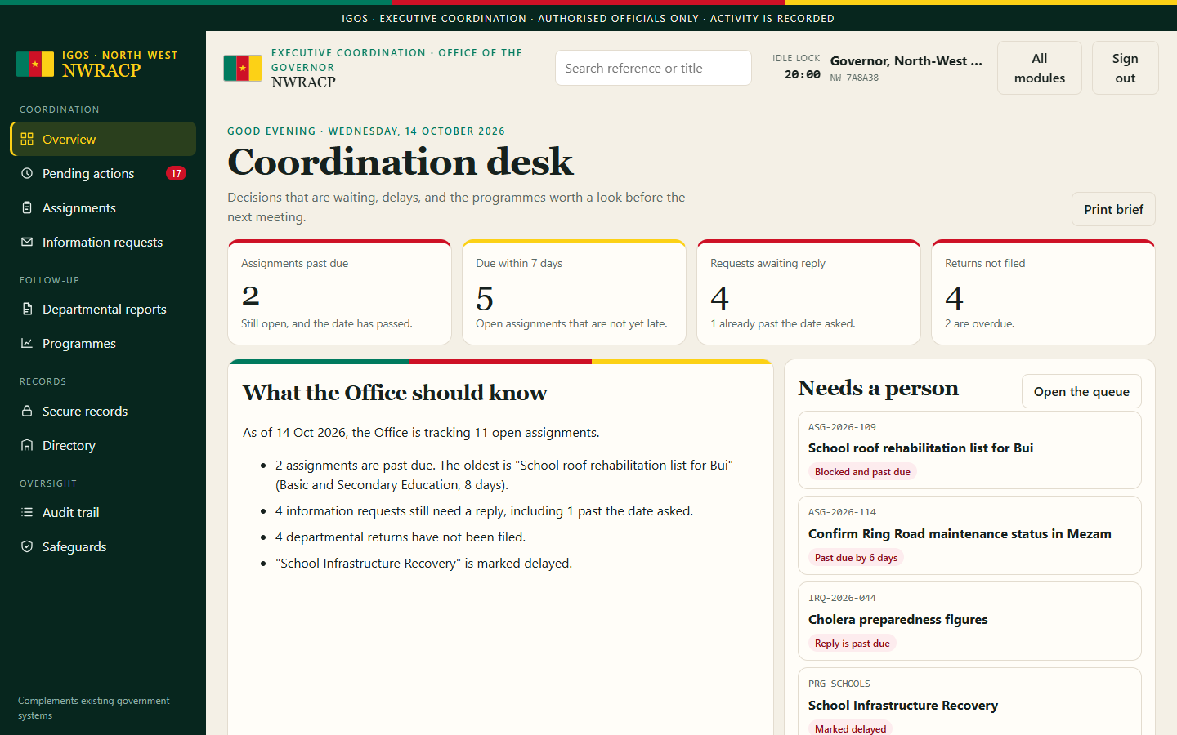Open the Safeguards page
Viewport: 1177px width, 735px height.
pos(103,546)
